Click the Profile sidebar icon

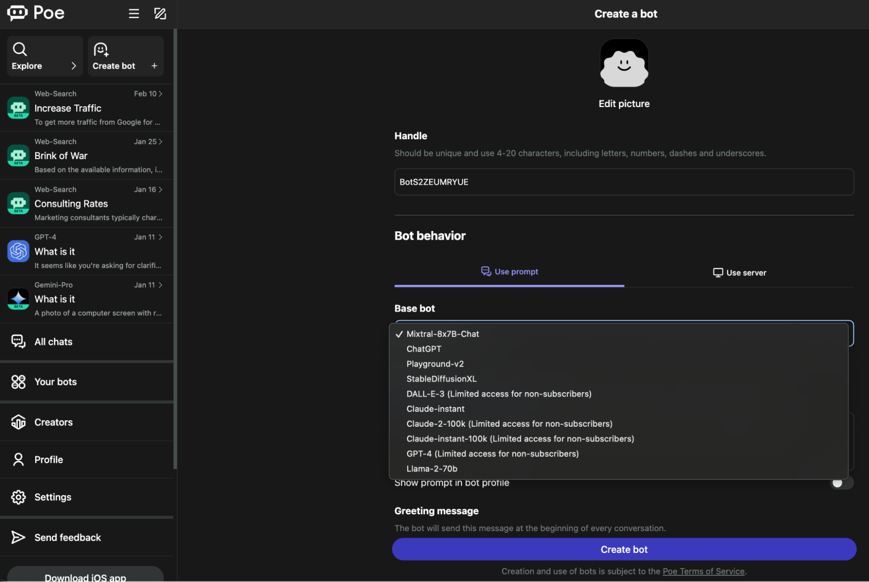(x=17, y=458)
